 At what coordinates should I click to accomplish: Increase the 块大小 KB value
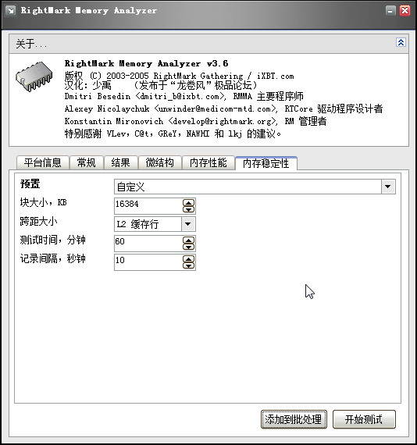tap(188, 203)
